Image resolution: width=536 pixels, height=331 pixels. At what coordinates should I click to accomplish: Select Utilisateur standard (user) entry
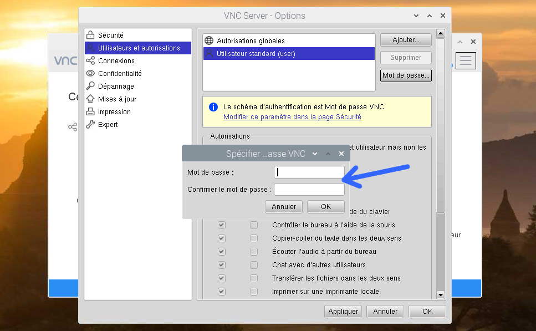click(x=289, y=53)
